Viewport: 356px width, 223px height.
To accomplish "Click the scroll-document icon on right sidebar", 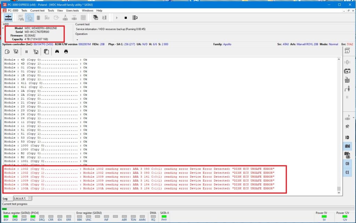I will (x=347, y=51).
